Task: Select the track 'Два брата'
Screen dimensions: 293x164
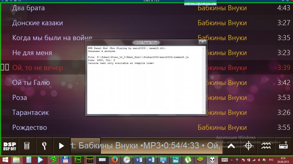Action: [28, 8]
